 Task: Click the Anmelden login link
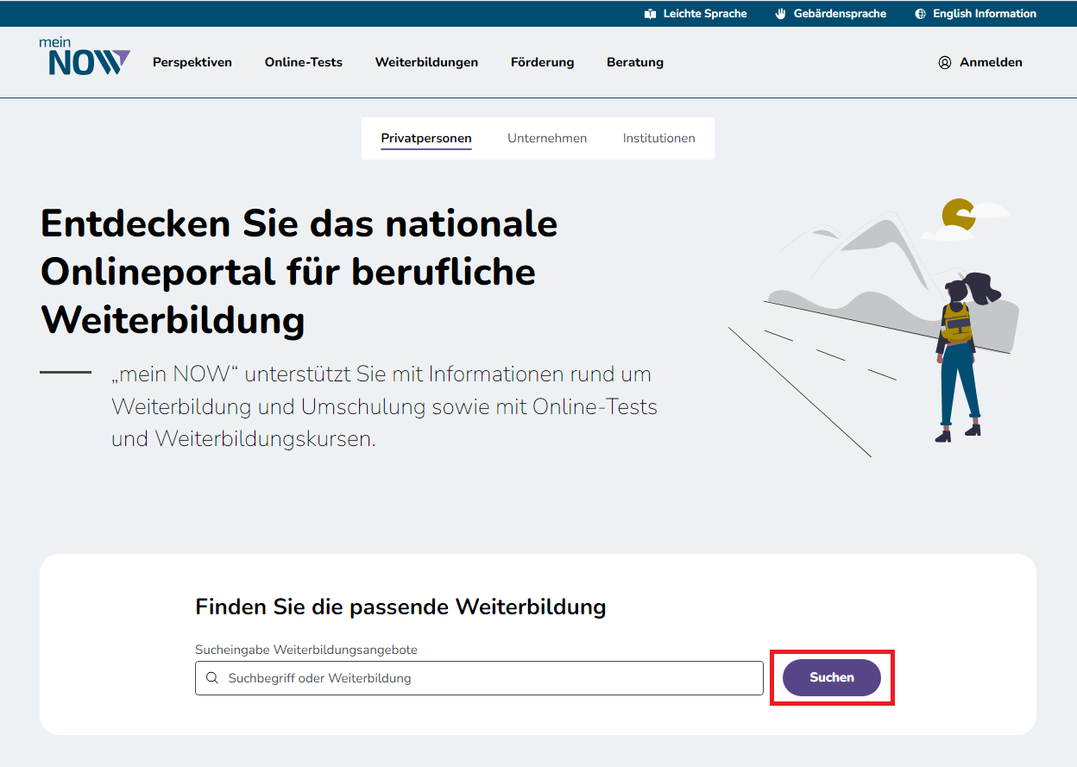pos(980,62)
